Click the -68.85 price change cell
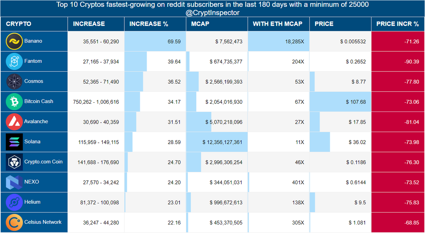Viewport: 425px width, 233px height. (x=398, y=223)
